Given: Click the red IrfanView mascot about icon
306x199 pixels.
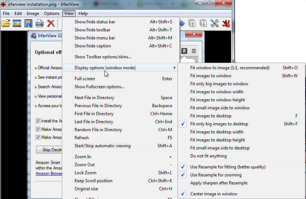Looking at the screenshot, I should click(226, 23).
